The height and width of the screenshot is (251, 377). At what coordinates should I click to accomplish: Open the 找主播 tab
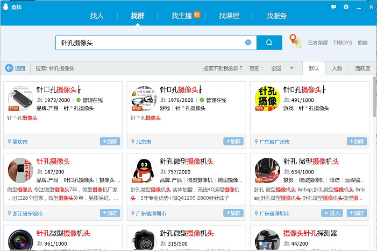pyautogui.click(x=182, y=16)
